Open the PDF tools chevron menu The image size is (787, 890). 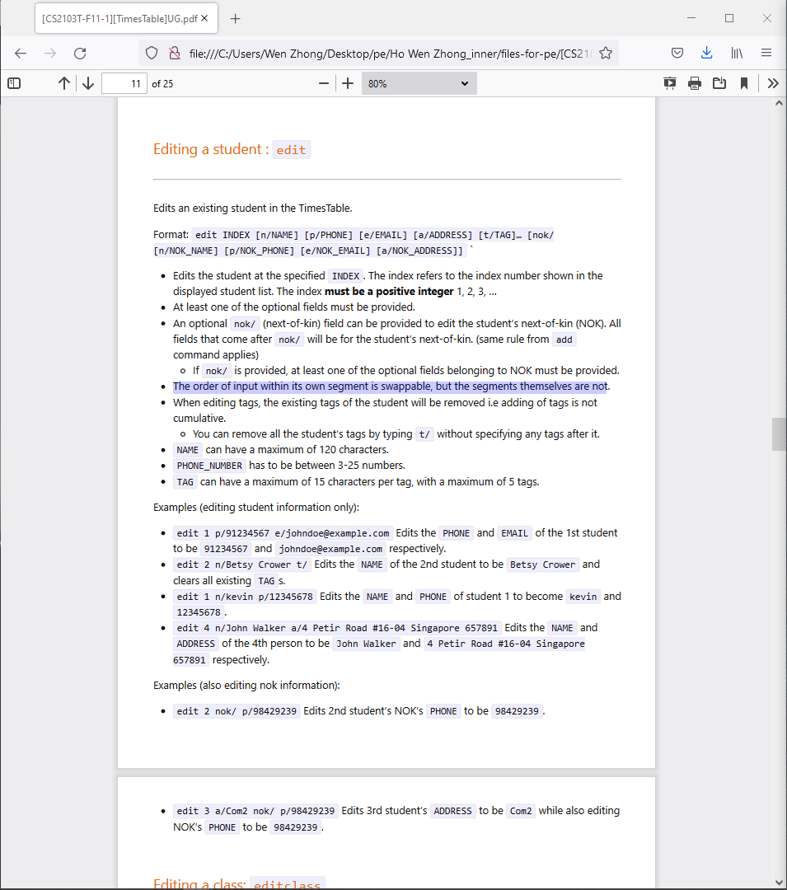click(x=773, y=83)
